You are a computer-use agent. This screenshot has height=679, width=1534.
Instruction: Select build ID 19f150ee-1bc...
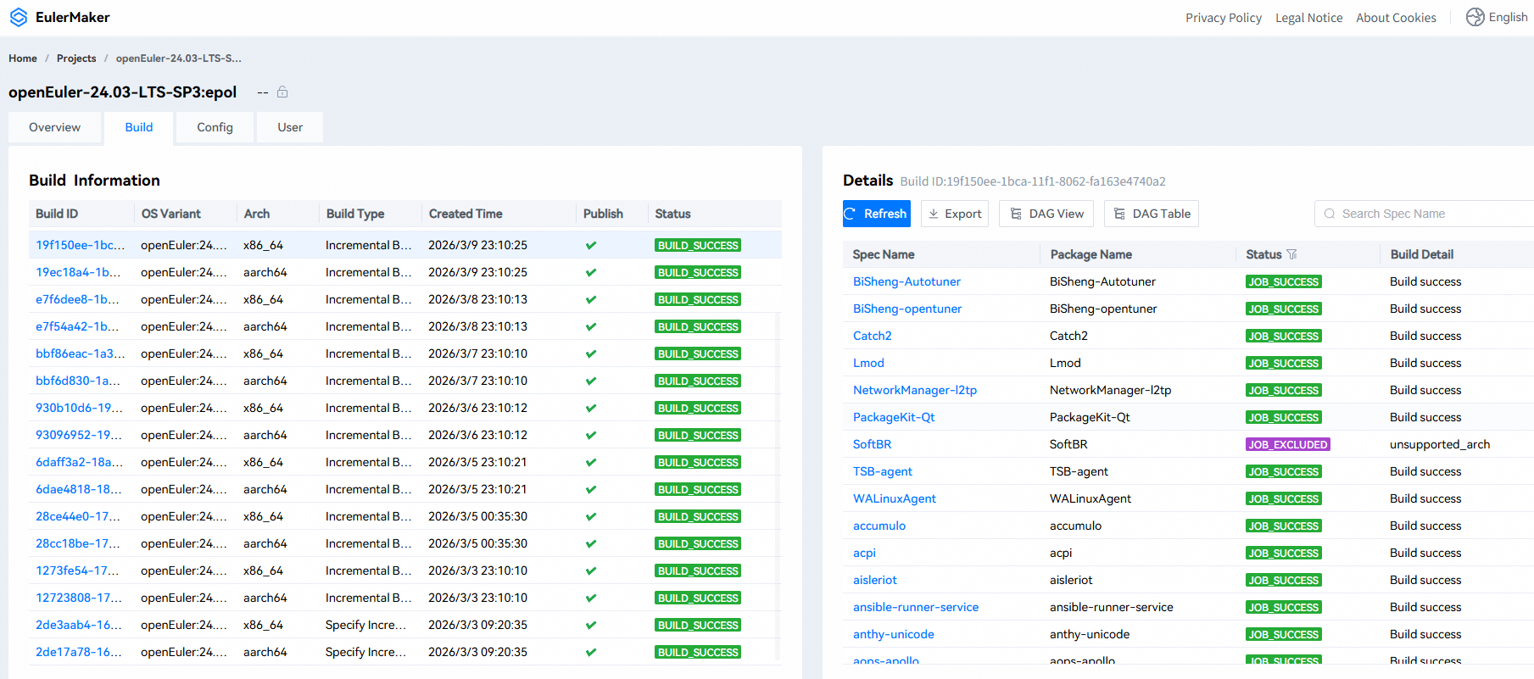tap(80, 245)
